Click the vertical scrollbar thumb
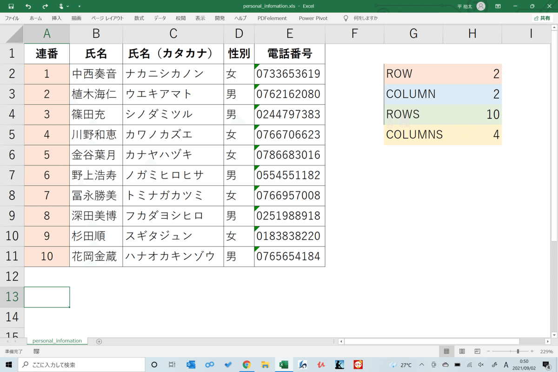 [554, 135]
